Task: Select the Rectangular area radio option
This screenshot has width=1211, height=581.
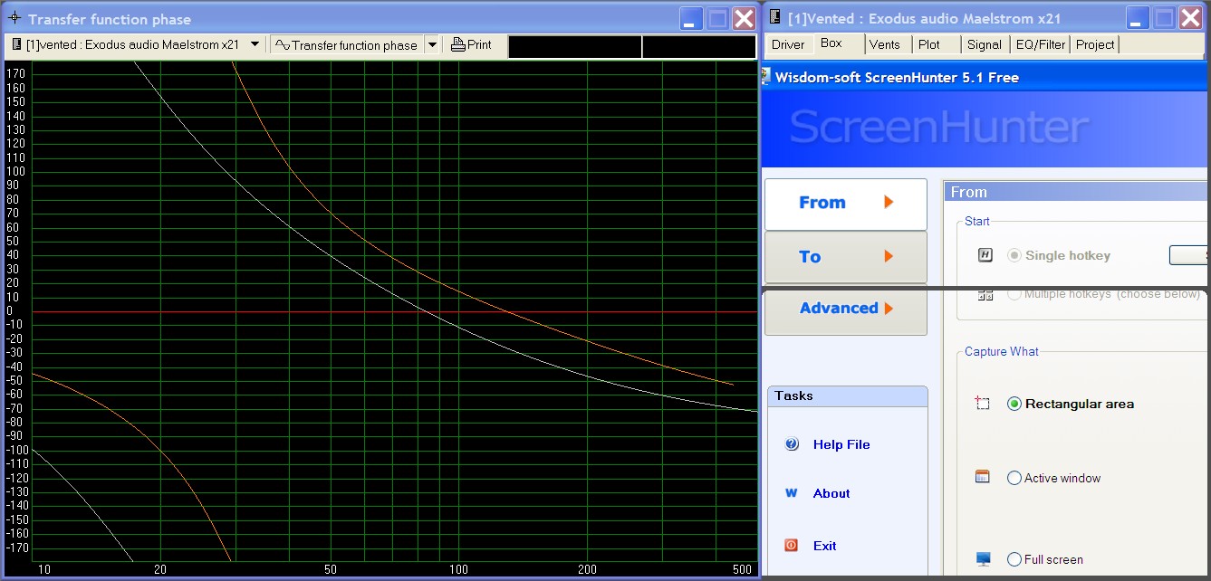Action: tap(1014, 404)
